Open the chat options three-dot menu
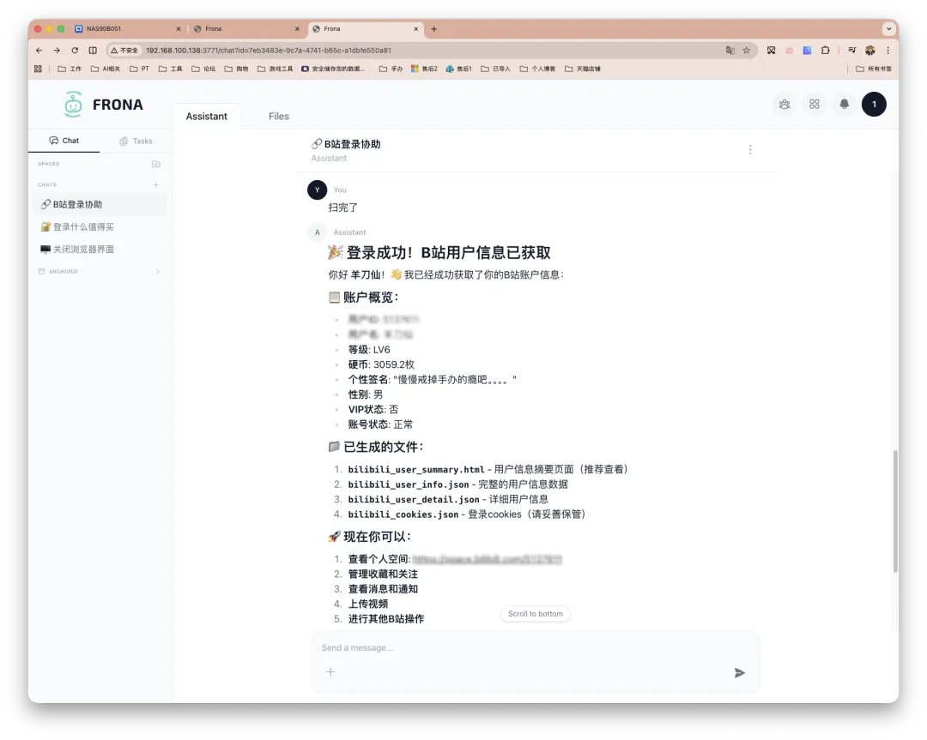Image resolution: width=927 pixels, height=740 pixels. coord(750,149)
